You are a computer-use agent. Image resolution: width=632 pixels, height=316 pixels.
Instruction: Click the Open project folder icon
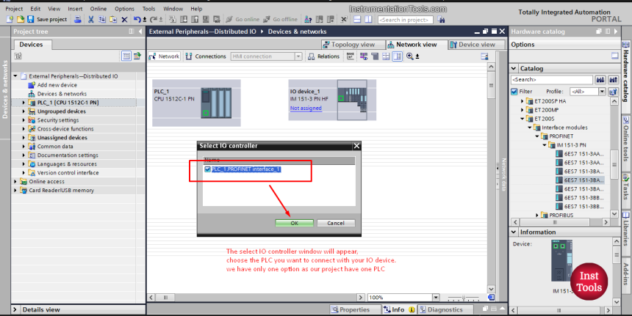[20, 19]
